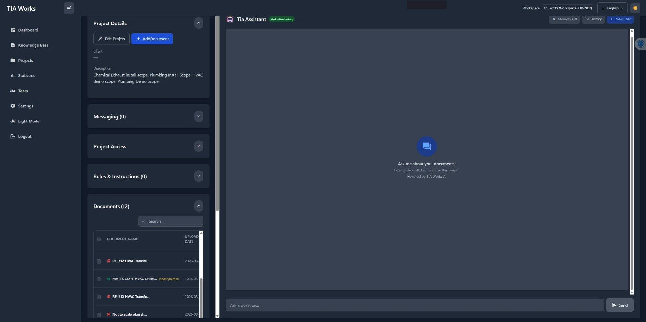The image size is (646, 322).
Task: Check the MATTS COPY HVAC Chem document checkbox
Action: (x=99, y=279)
